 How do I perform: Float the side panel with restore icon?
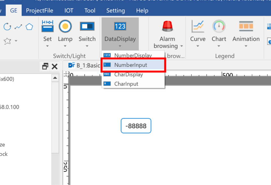[x=45, y=66]
